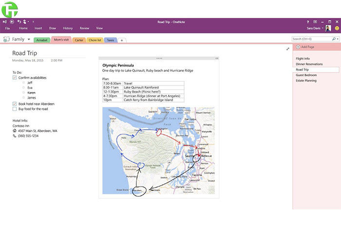This screenshot has height=243, width=341.
Task: Expand the Family notebook dropdown arrow
Action: coord(29,39)
